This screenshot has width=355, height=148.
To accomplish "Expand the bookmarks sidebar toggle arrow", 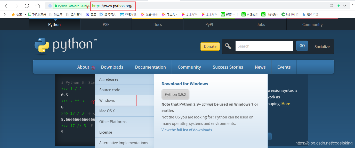I will tap(4, 14).
